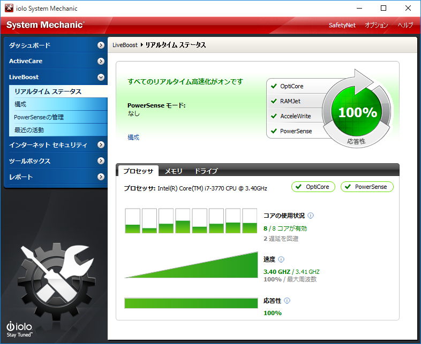The image size is (421, 344).
Task: Maximize the System Mechanic window
Action: 384,9
